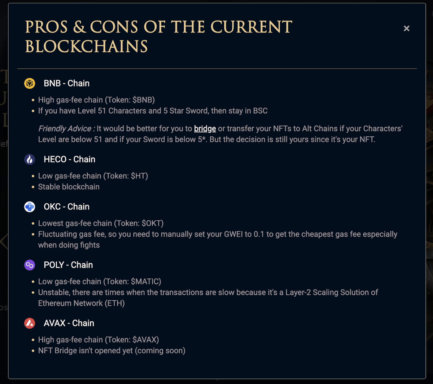433x384 pixels.
Task: Select the HECO - Chain heading
Action: point(69,159)
